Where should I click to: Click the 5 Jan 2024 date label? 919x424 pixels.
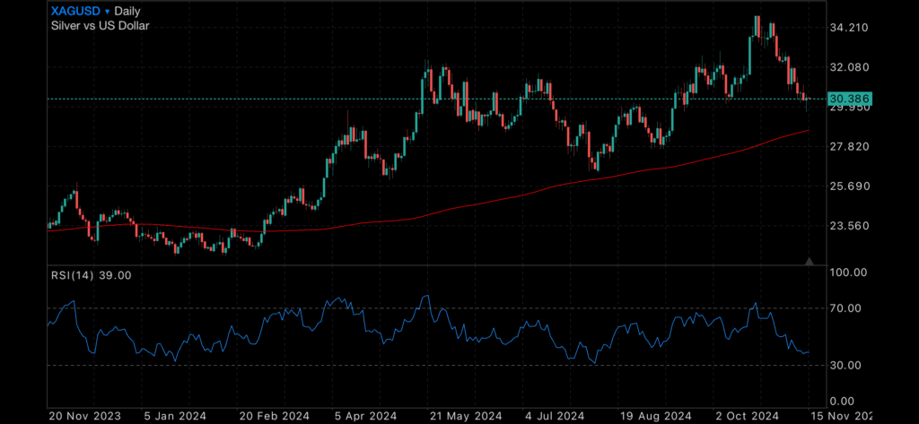pyautogui.click(x=175, y=416)
